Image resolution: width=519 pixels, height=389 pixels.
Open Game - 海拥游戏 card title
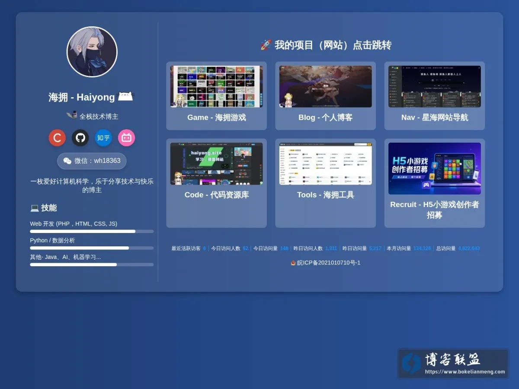click(216, 118)
